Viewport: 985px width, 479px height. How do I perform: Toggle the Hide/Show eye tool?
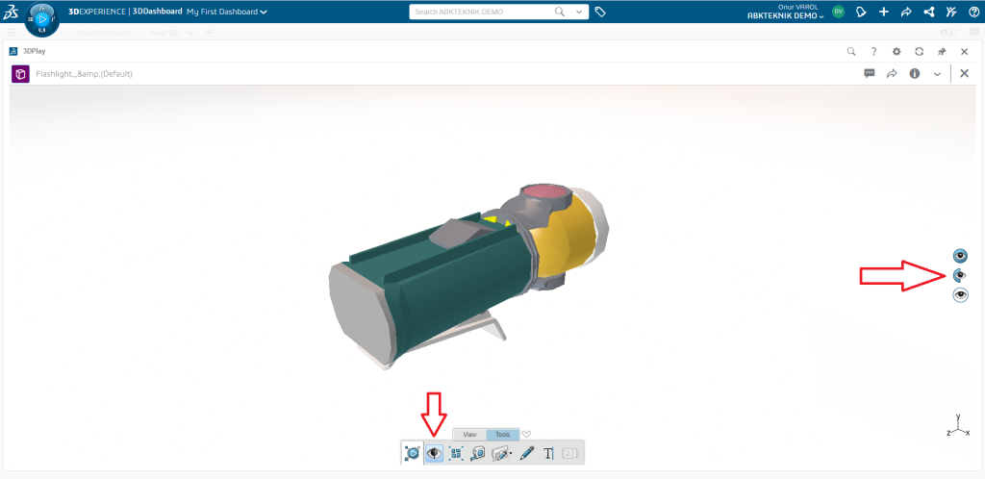pos(434,453)
